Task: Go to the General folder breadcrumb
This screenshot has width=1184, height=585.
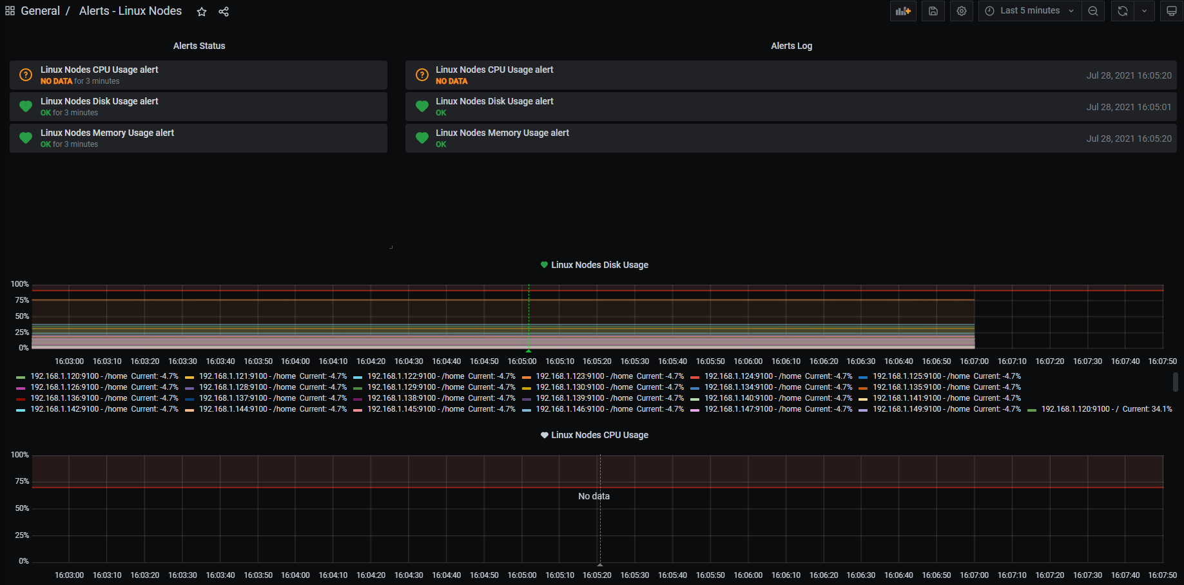Action: pos(40,11)
